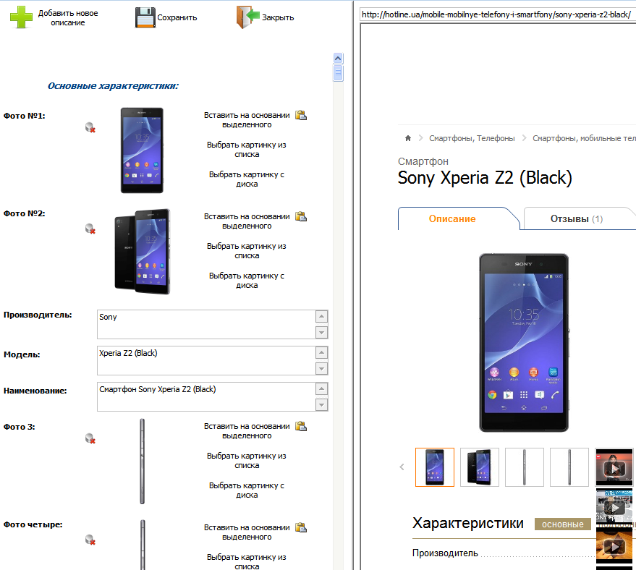Click the left panel scrollbar thumb
Image resolution: width=636 pixels, height=570 pixels.
(x=339, y=73)
